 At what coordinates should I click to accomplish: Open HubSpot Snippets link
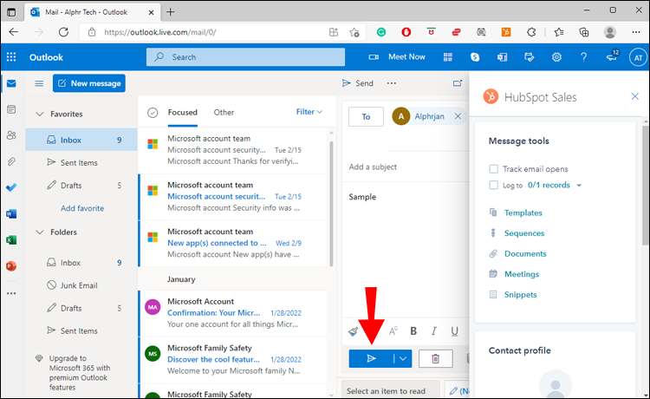click(x=520, y=295)
